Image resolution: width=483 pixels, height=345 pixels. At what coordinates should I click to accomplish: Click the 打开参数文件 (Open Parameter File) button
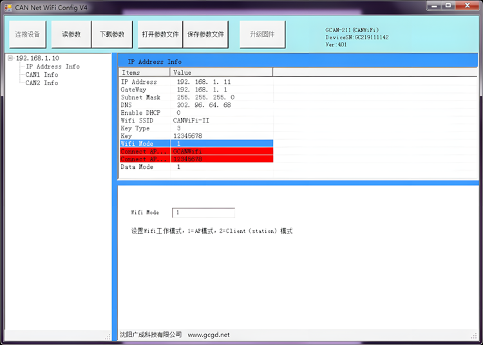pos(160,34)
